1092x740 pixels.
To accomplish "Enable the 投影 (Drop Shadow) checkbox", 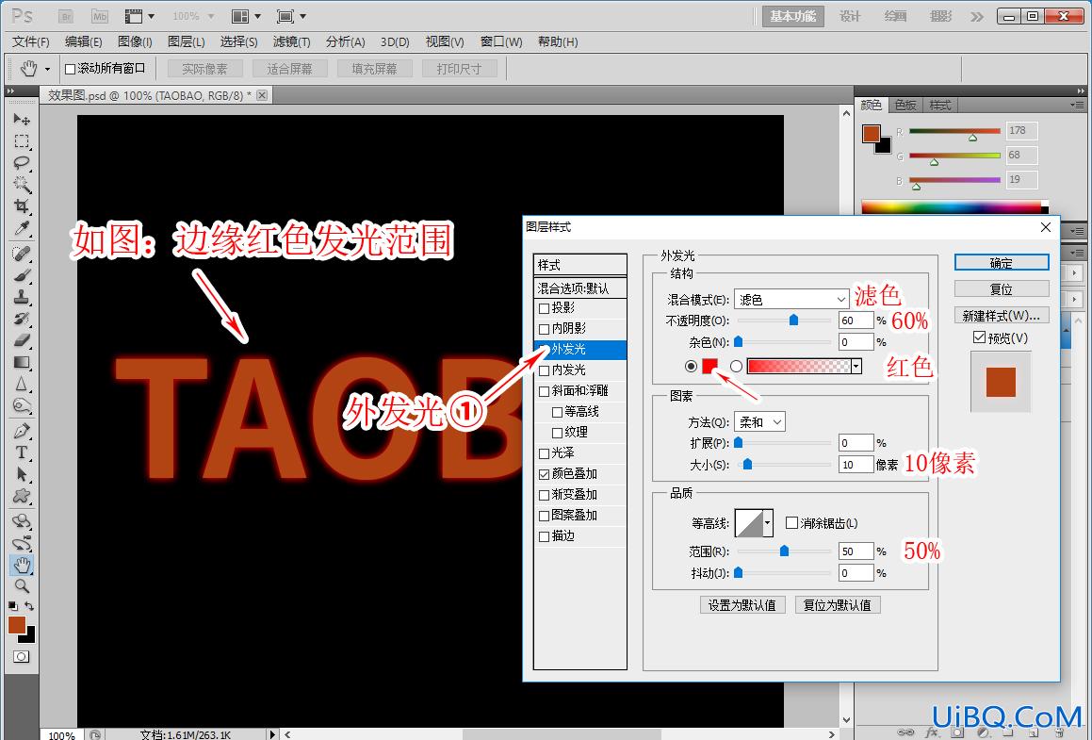I will (545, 308).
